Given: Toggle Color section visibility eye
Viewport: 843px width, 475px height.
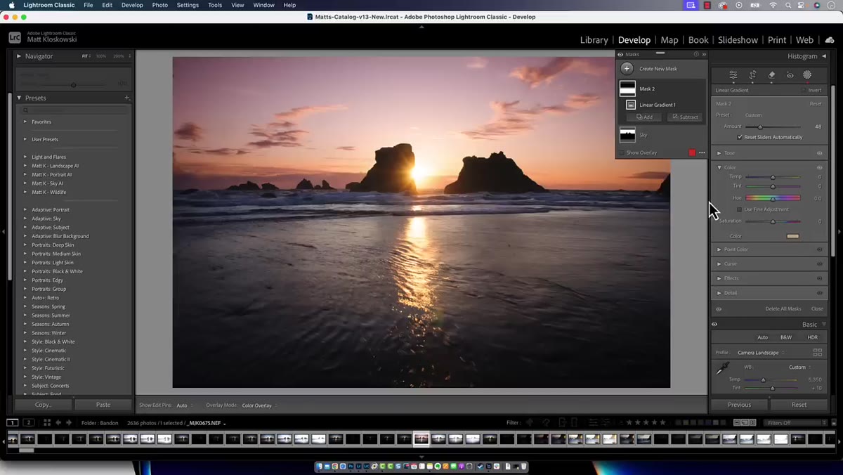Looking at the screenshot, I should [819, 168].
